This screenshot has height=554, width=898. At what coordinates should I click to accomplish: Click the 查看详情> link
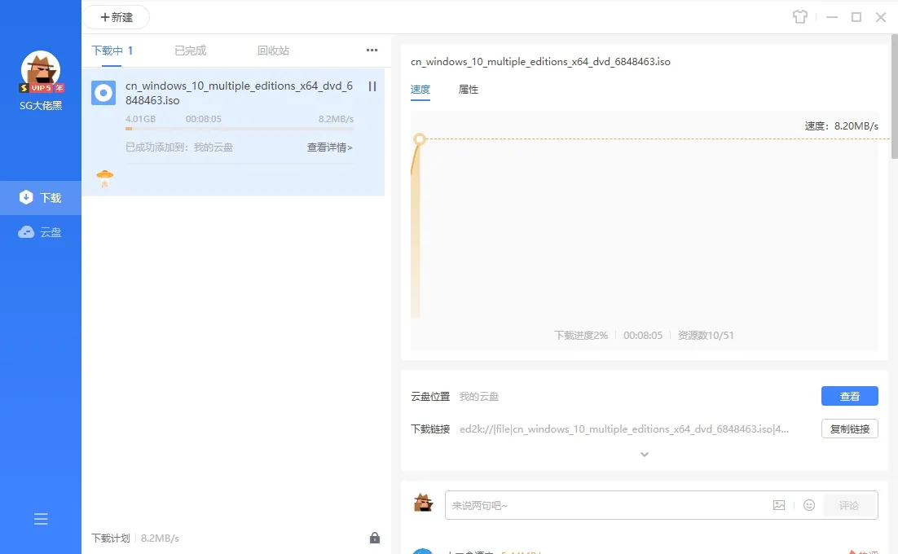330,147
